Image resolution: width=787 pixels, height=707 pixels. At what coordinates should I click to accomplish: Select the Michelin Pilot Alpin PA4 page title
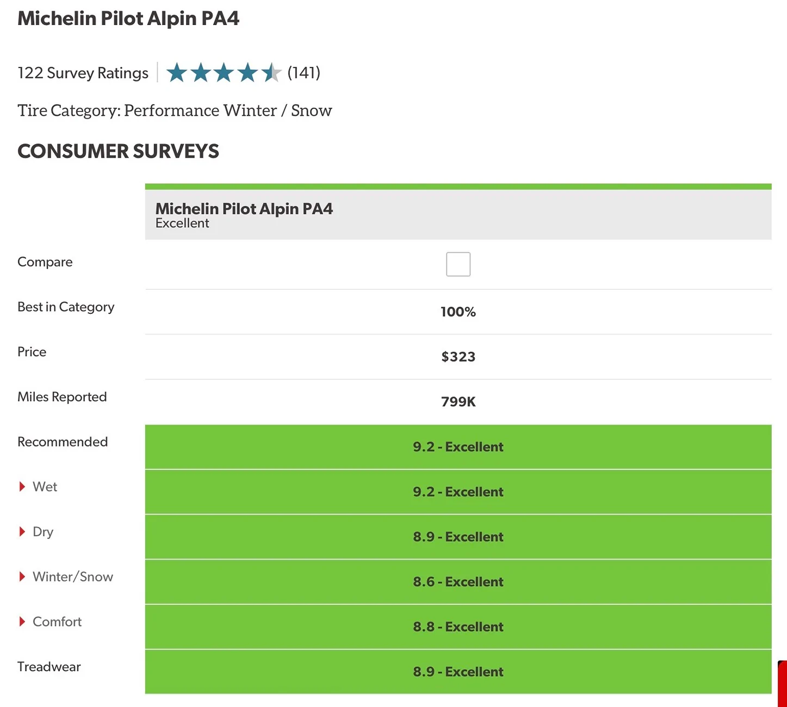[x=128, y=18]
